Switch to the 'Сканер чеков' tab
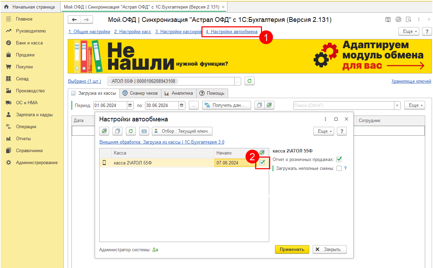Image resolution: width=433 pixels, height=268 pixels. 140,93
